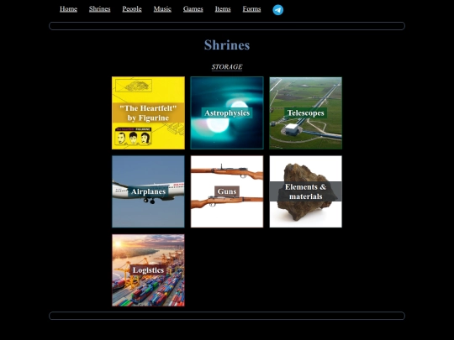This screenshot has height=340, width=454.
Task: Select the Telescopes shrine tile
Action: click(x=306, y=113)
